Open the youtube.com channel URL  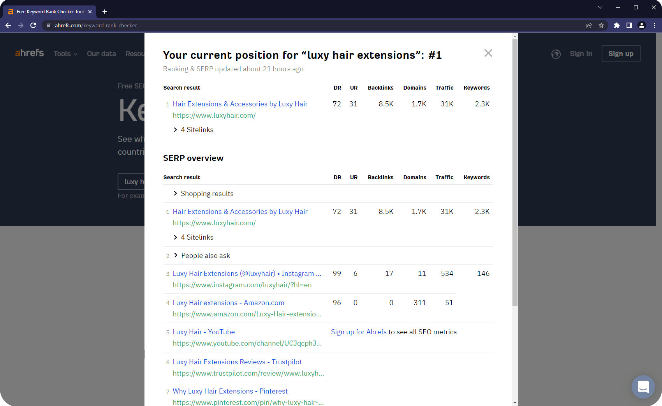247,343
